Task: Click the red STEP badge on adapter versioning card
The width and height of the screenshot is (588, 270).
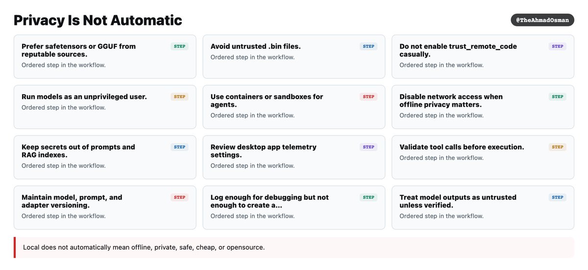Action: pos(180,198)
